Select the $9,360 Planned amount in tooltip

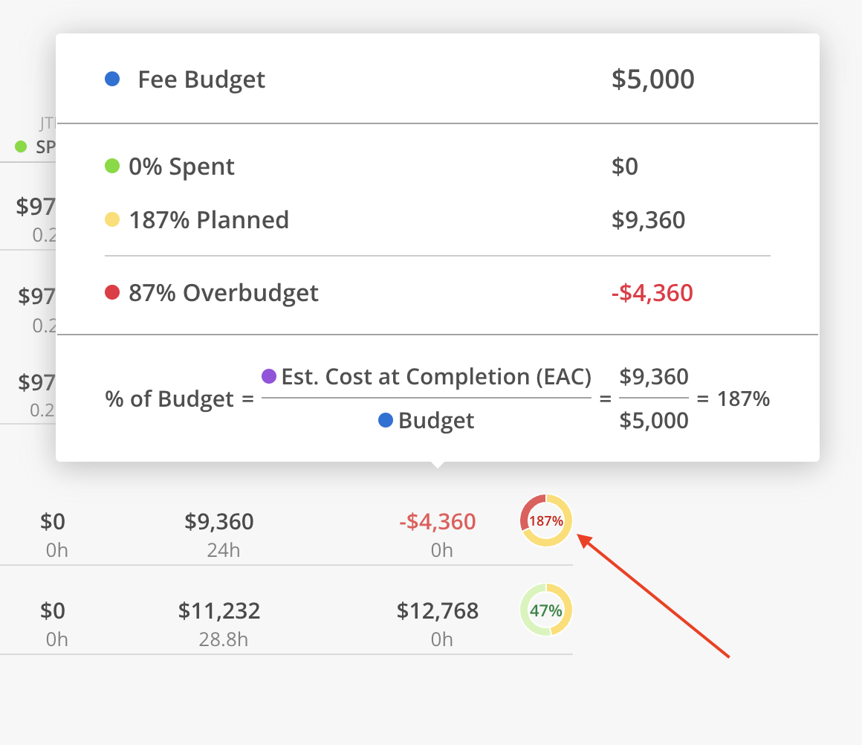click(648, 219)
